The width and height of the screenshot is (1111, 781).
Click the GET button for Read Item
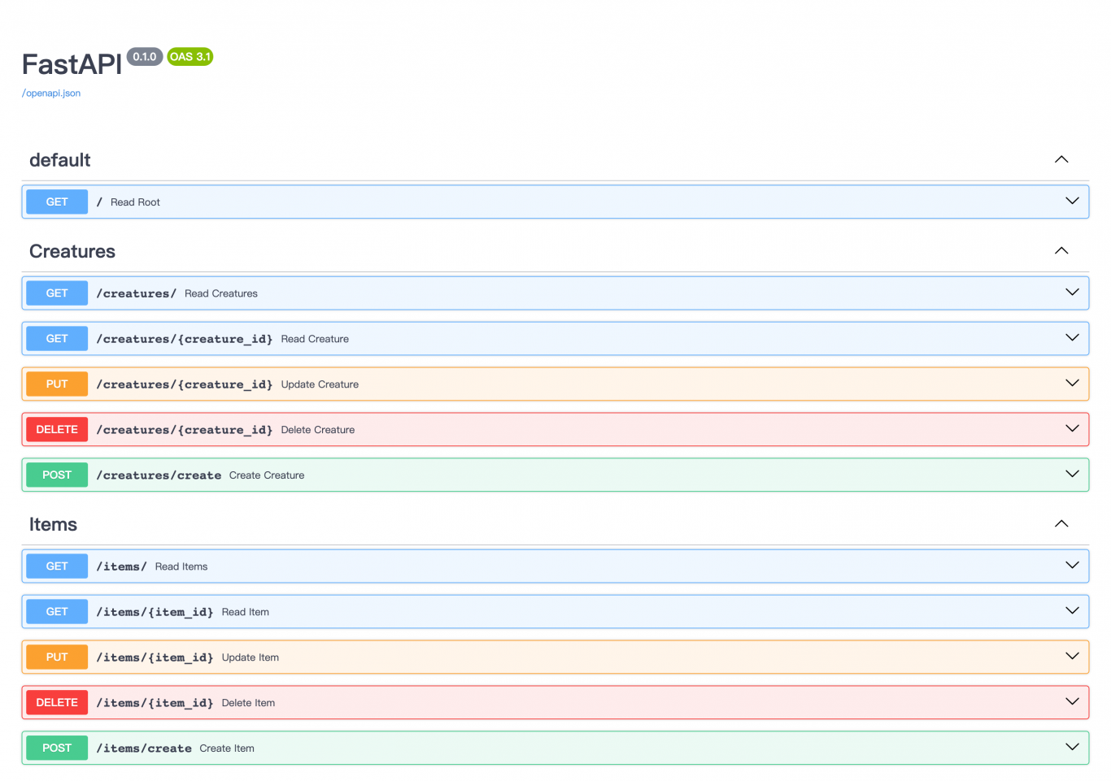(57, 611)
